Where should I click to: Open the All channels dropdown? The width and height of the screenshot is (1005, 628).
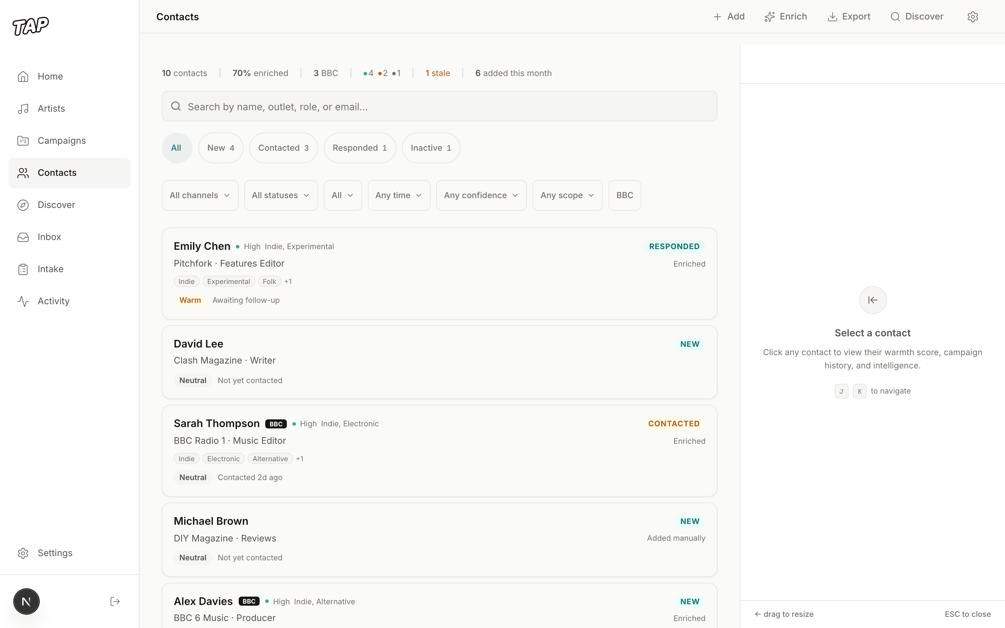[x=199, y=195]
